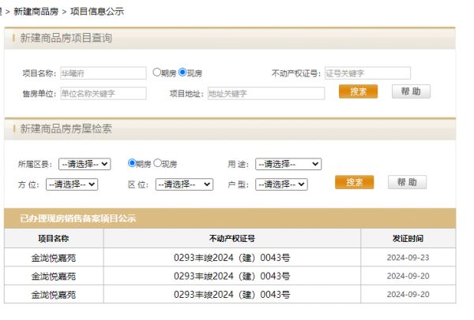Screen dimensions: 474x320
Task: Open the 户型 dropdown
Action: pos(280,184)
